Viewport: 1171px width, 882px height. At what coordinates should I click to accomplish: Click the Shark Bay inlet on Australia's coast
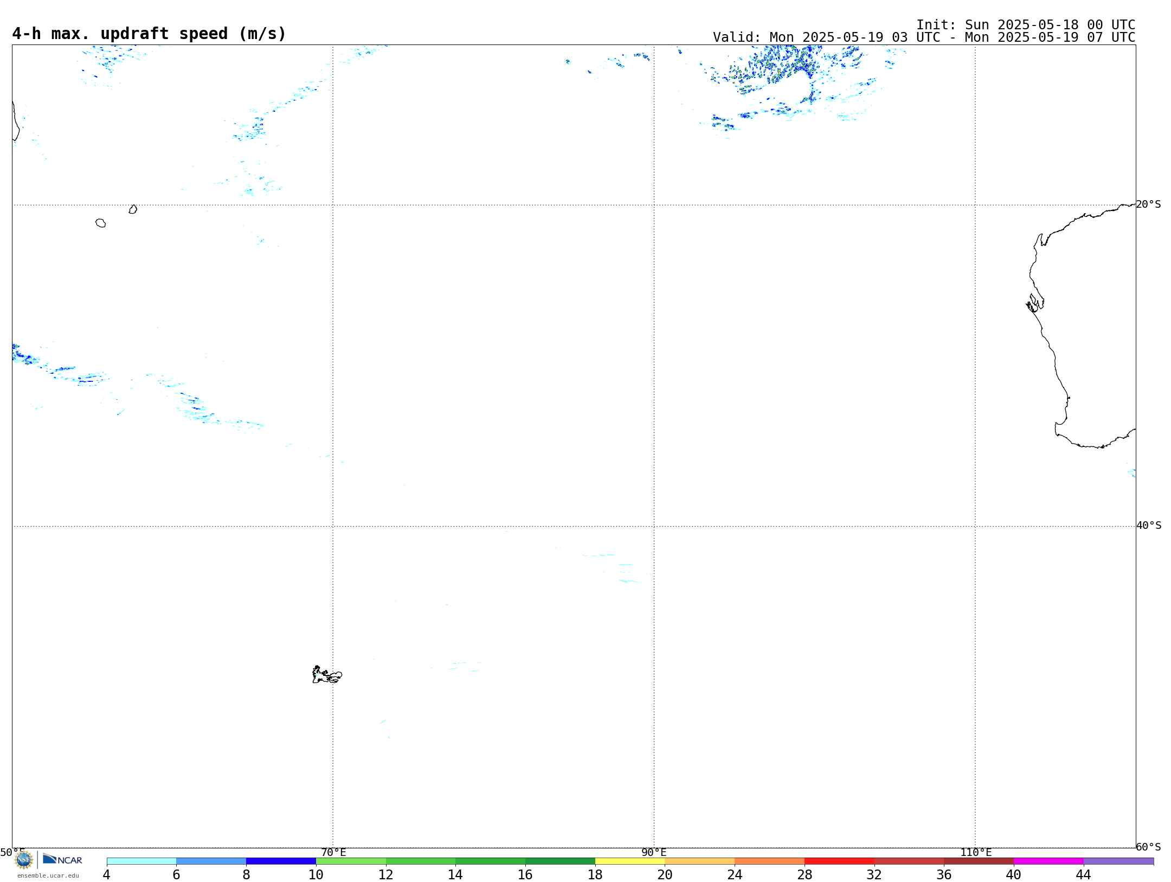[1035, 303]
